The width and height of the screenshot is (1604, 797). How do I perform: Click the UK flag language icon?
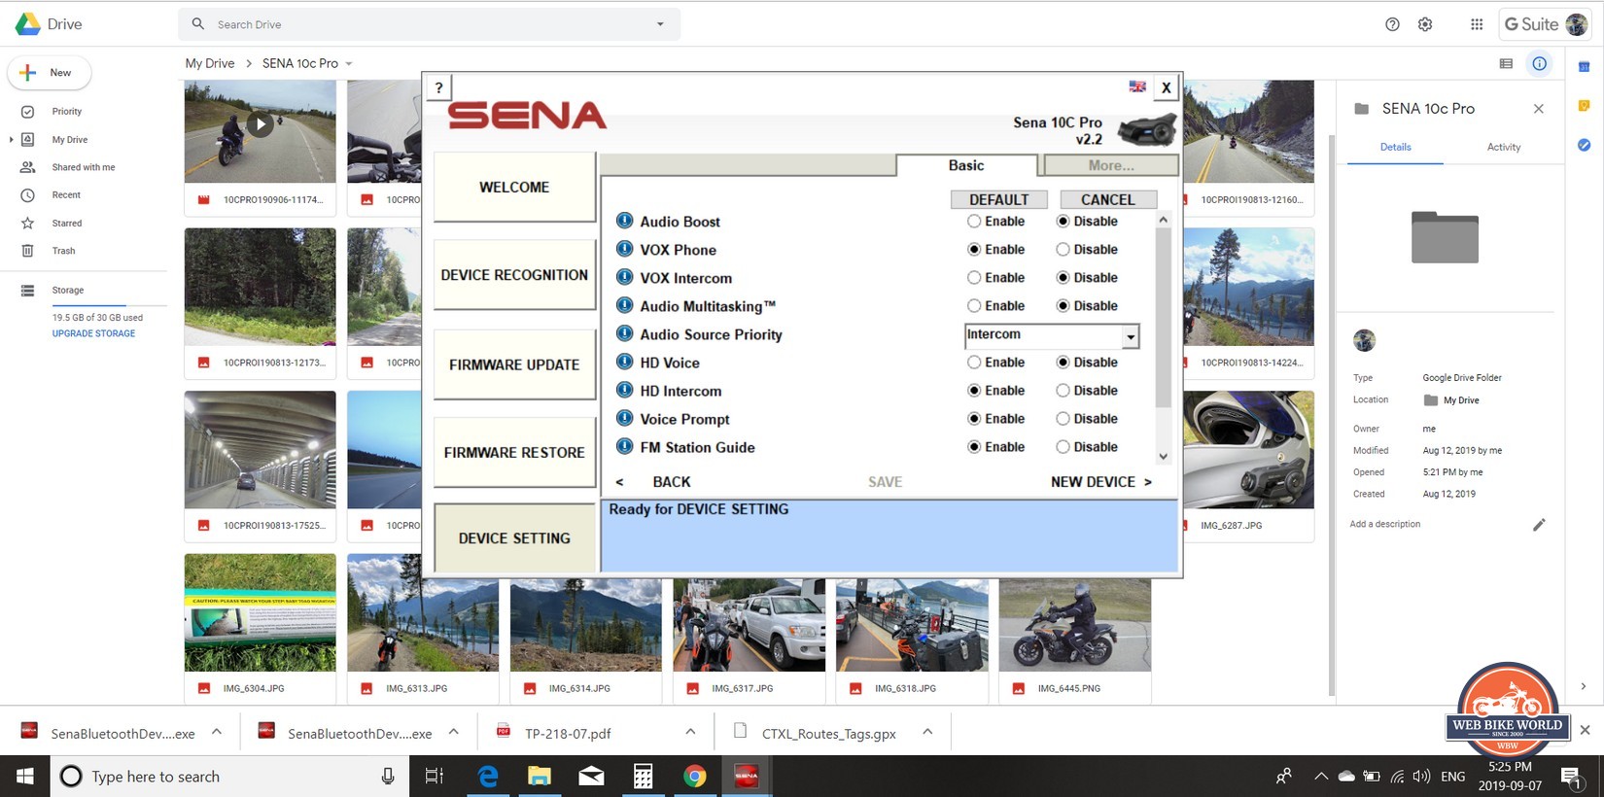click(1136, 87)
